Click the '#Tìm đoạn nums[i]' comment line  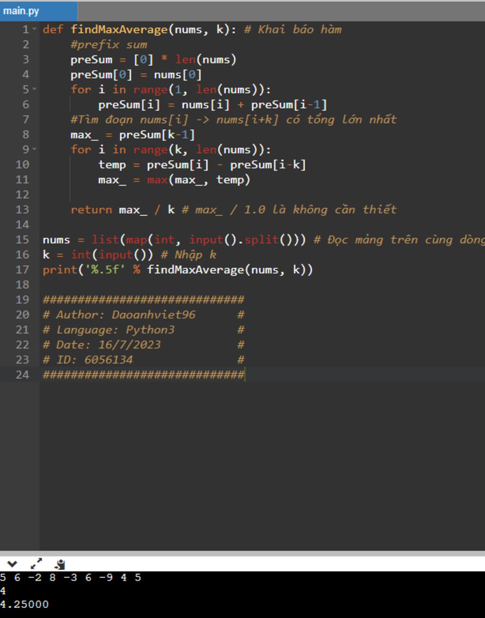234,119
